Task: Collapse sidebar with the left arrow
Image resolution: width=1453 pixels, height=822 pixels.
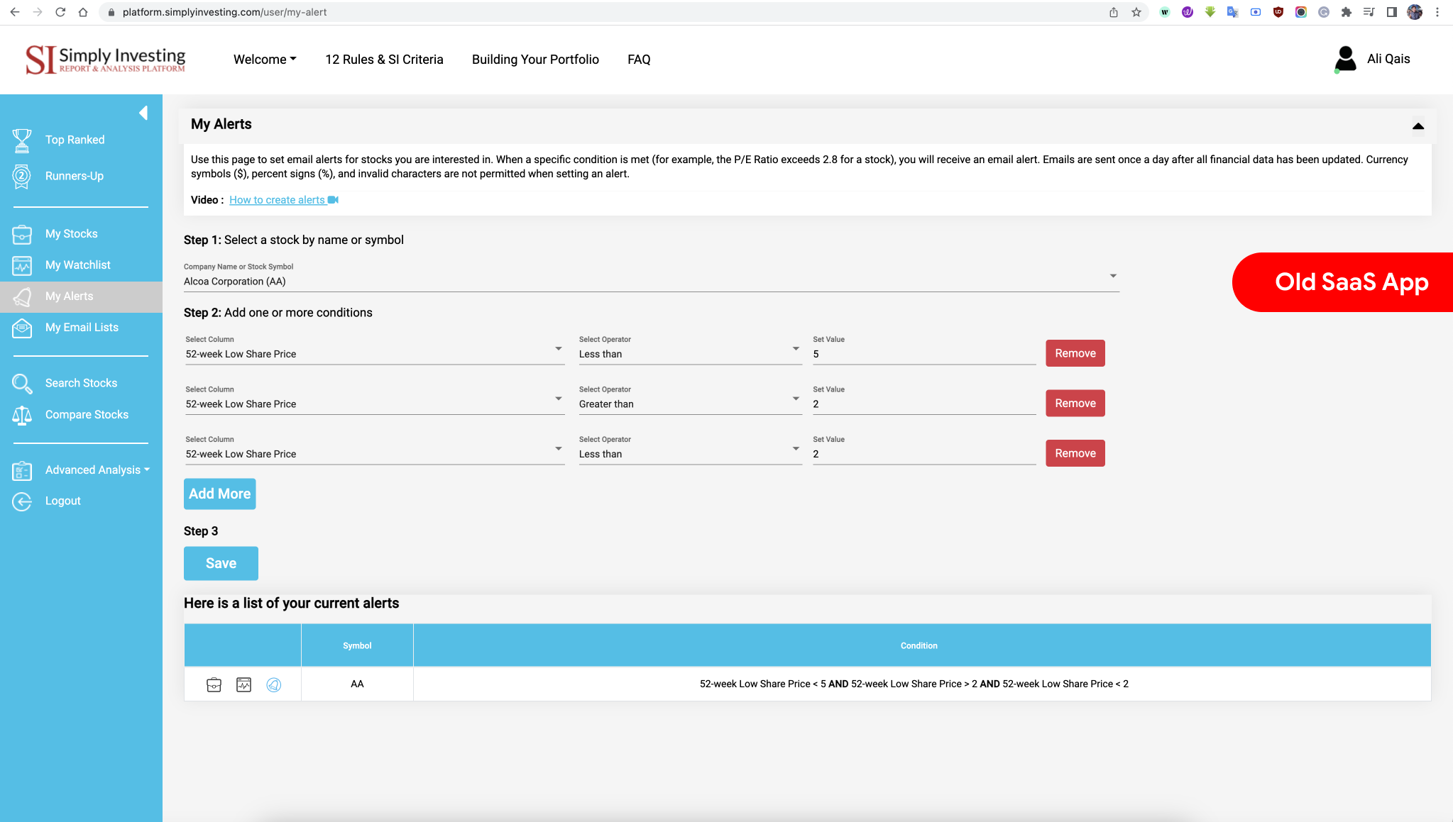Action: (x=143, y=113)
